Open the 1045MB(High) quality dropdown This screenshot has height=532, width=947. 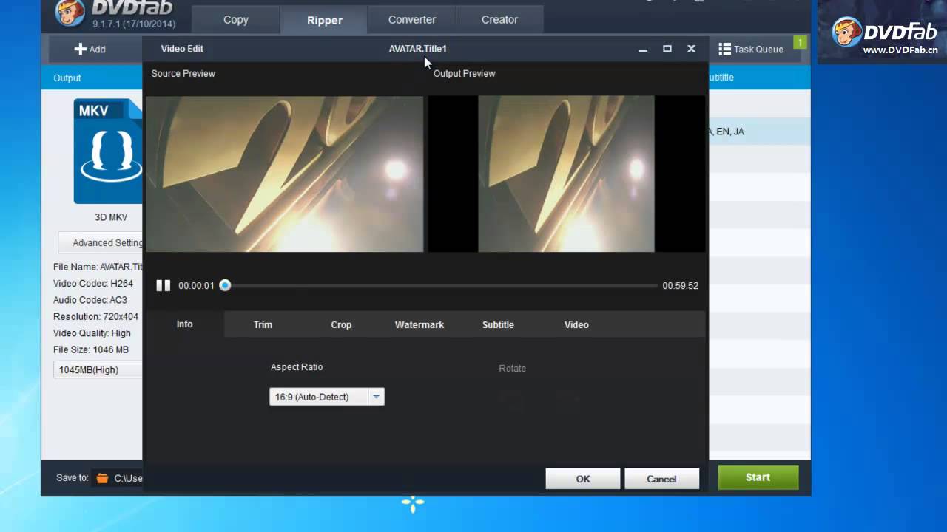point(98,369)
